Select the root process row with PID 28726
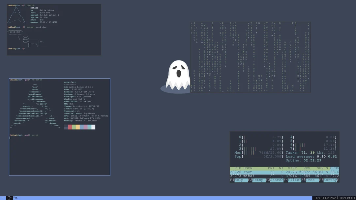 pos(257,172)
